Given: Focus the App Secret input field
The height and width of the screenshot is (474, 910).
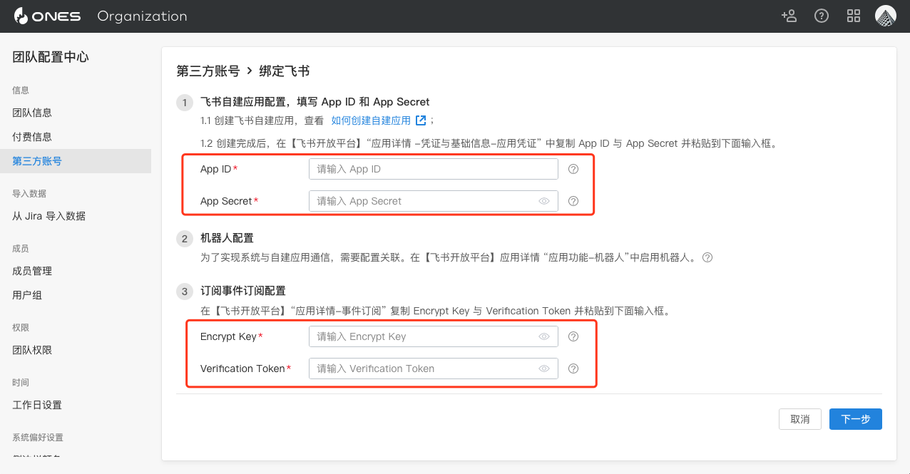Looking at the screenshot, I should click(x=433, y=201).
